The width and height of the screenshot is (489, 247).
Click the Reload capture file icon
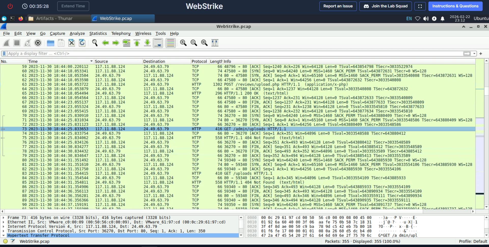click(x=82, y=43)
